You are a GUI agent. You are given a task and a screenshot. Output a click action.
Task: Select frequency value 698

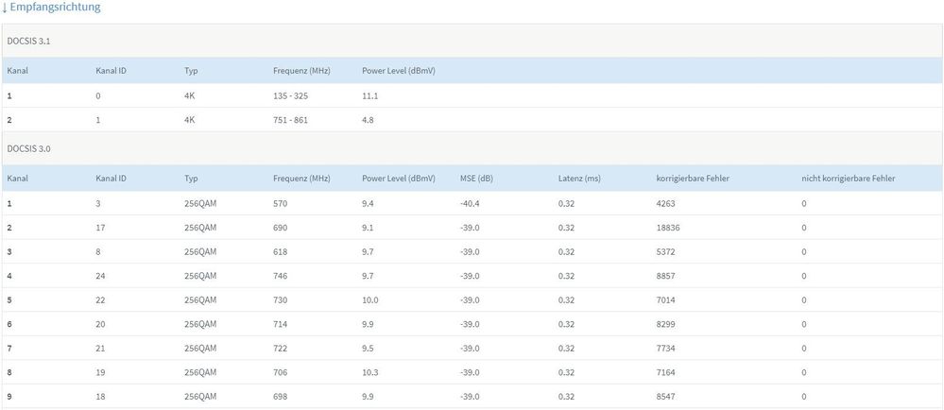[x=280, y=397]
